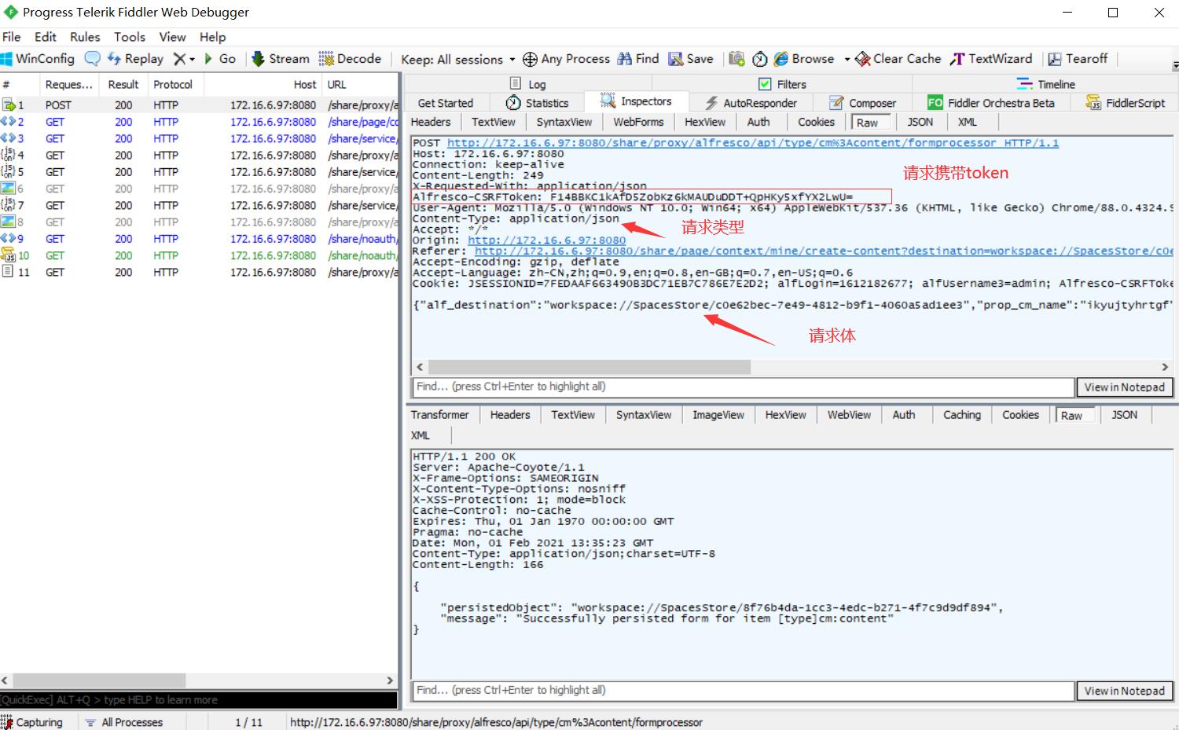
Task: Select request WebForms inspector tab
Action: point(638,122)
